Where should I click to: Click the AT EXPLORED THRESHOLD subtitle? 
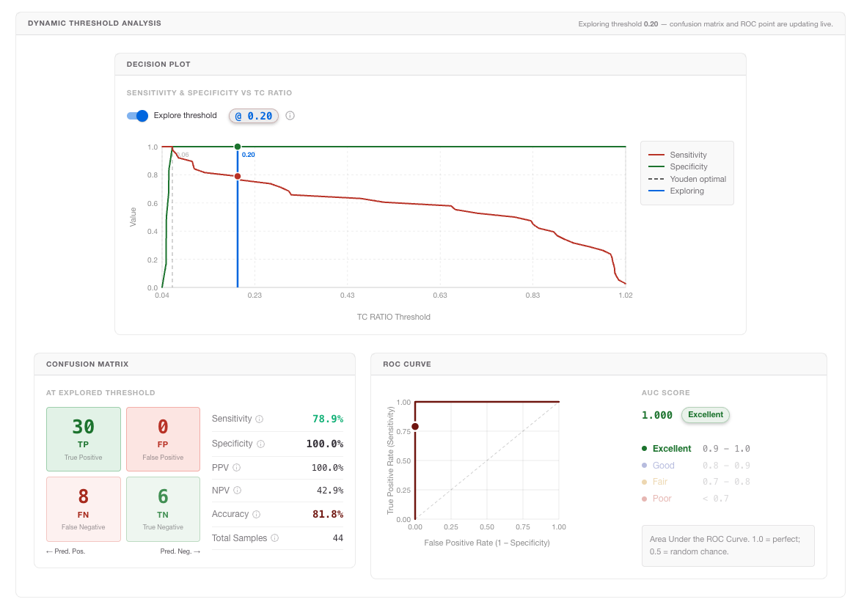(x=100, y=393)
